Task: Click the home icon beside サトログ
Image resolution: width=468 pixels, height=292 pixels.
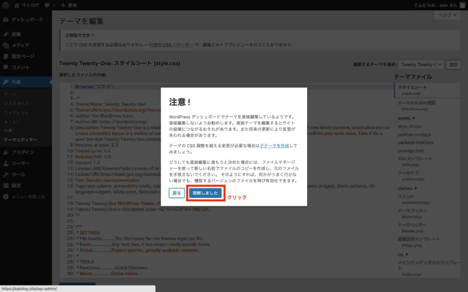Action: [17, 5]
